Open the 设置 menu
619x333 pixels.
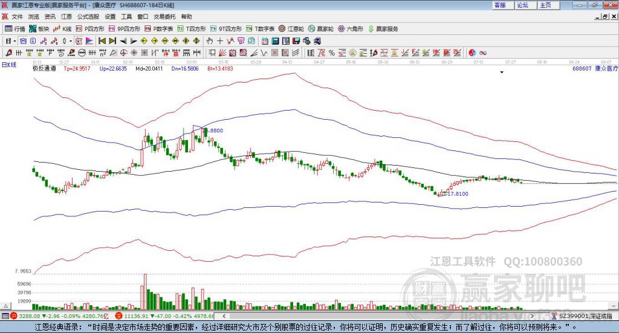click(110, 16)
